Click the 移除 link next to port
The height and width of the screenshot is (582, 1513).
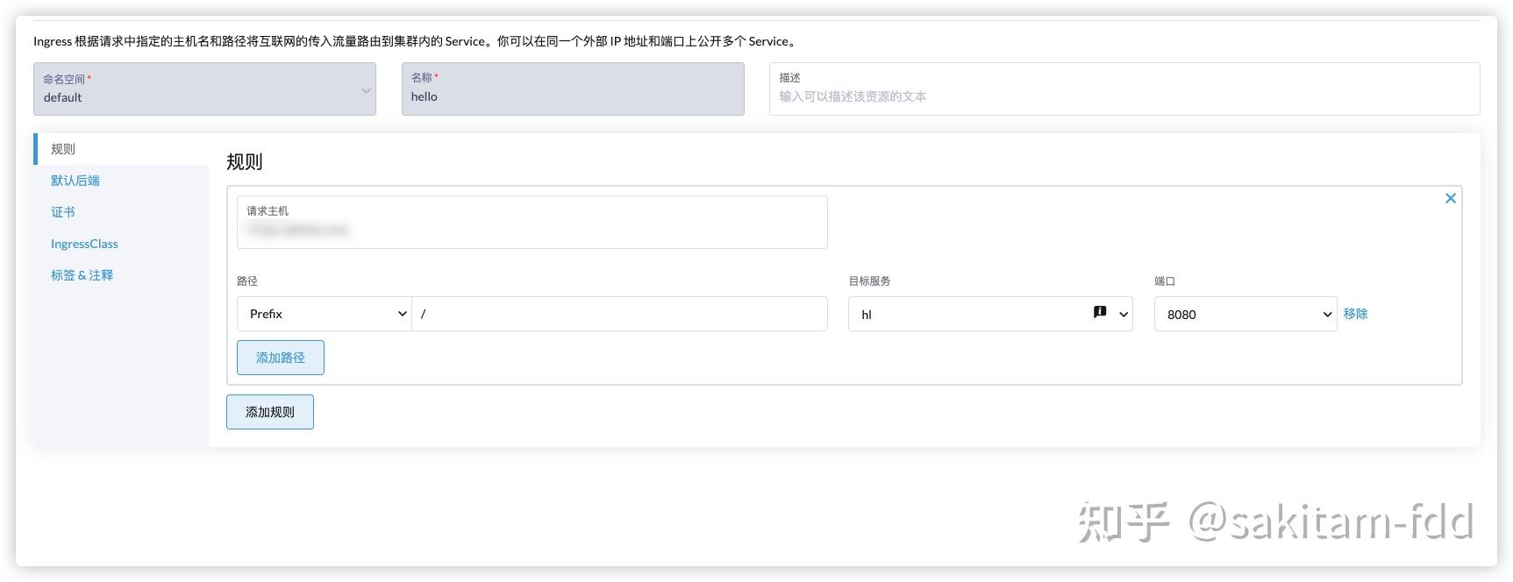pos(1355,314)
